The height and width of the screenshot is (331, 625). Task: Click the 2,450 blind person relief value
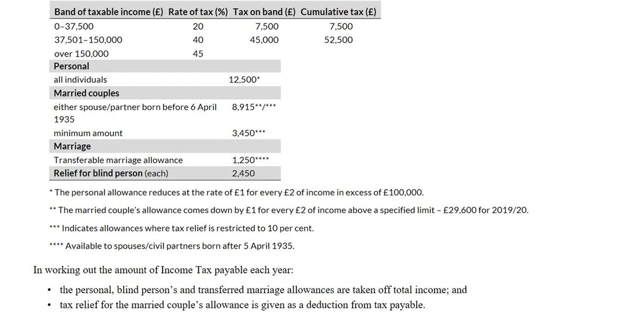coord(243,174)
